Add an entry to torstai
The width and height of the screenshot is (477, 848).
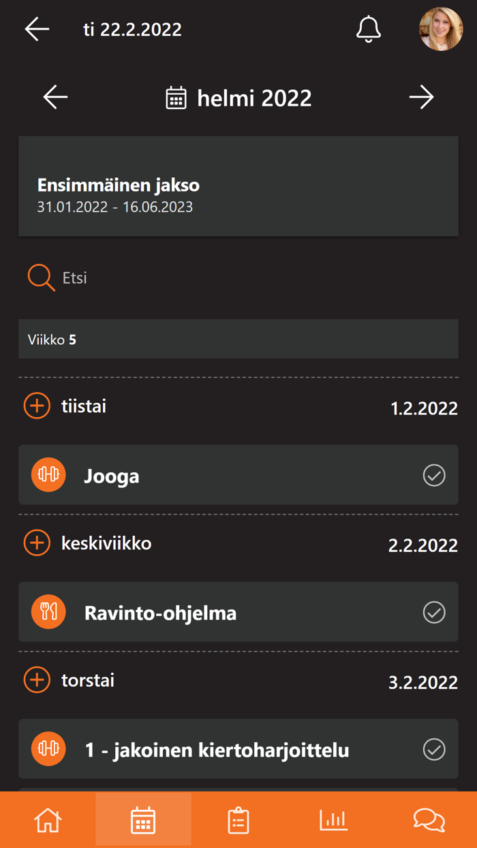pos(37,680)
